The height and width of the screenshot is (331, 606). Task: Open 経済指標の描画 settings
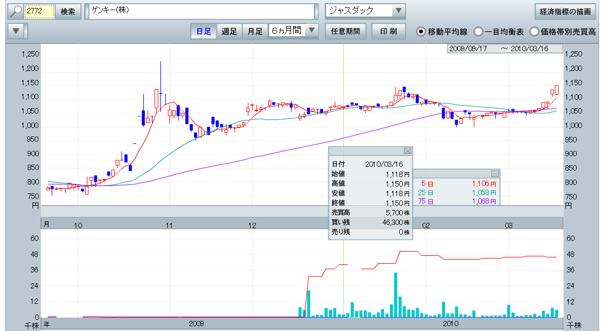tap(565, 11)
